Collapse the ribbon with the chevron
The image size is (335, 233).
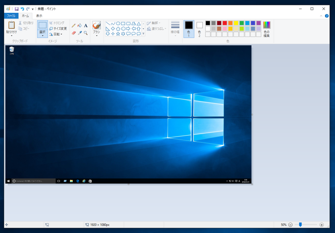click(x=321, y=16)
